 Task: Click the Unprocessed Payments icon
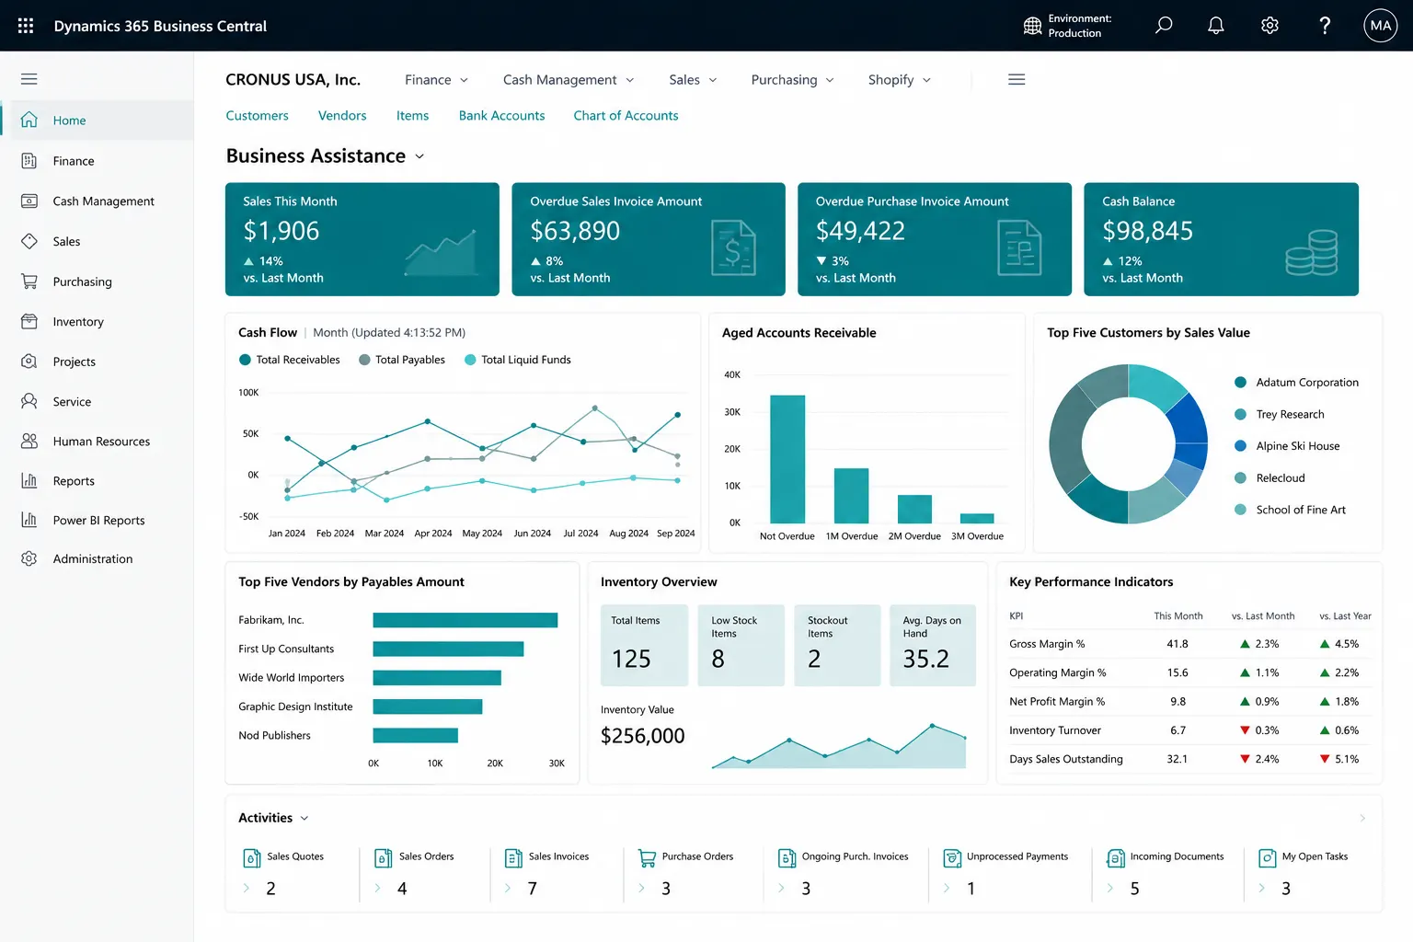[x=952, y=857]
